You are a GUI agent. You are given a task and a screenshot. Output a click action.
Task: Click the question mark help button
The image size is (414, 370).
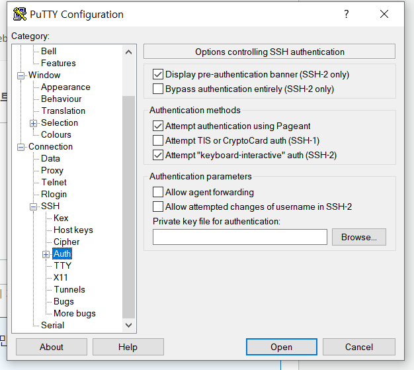[347, 14]
